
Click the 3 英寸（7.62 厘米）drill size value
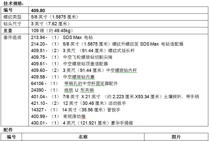coord(50,24)
